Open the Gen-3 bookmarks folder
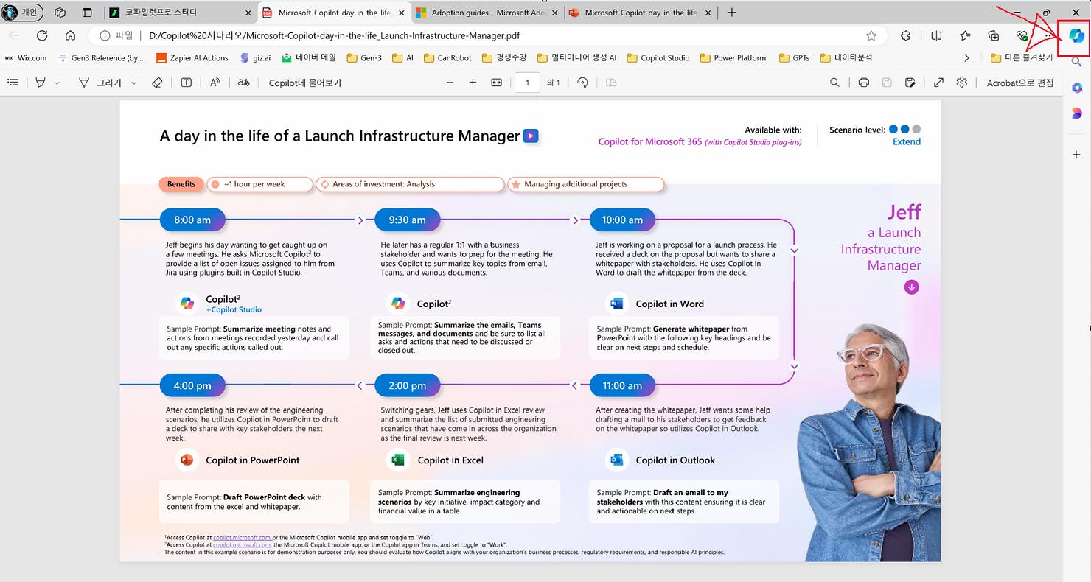Screen dimensions: 1091x582 [x=364, y=57]
